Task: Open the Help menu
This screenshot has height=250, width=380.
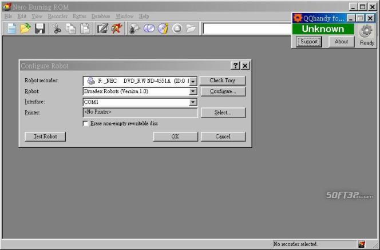Action: (144, 16)
